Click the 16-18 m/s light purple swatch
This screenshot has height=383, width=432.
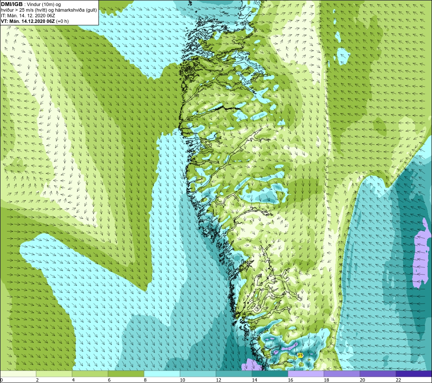306,374
